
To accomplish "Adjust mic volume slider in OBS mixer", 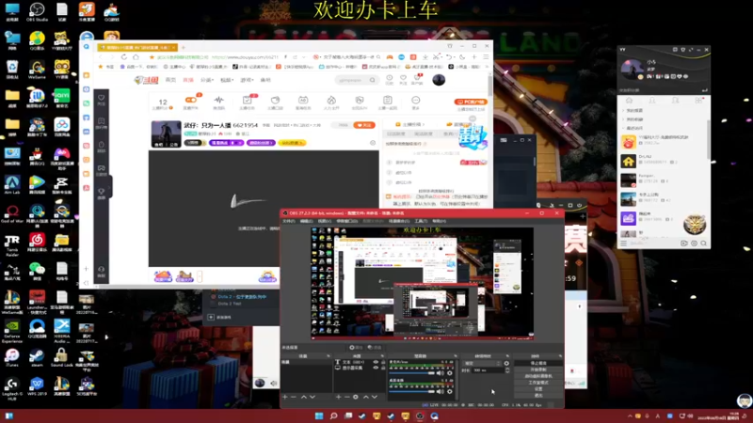I will (412, 373).
